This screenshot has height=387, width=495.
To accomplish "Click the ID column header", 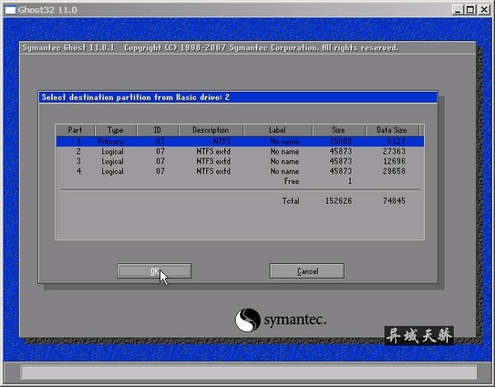I will click(x=158, y=130).
